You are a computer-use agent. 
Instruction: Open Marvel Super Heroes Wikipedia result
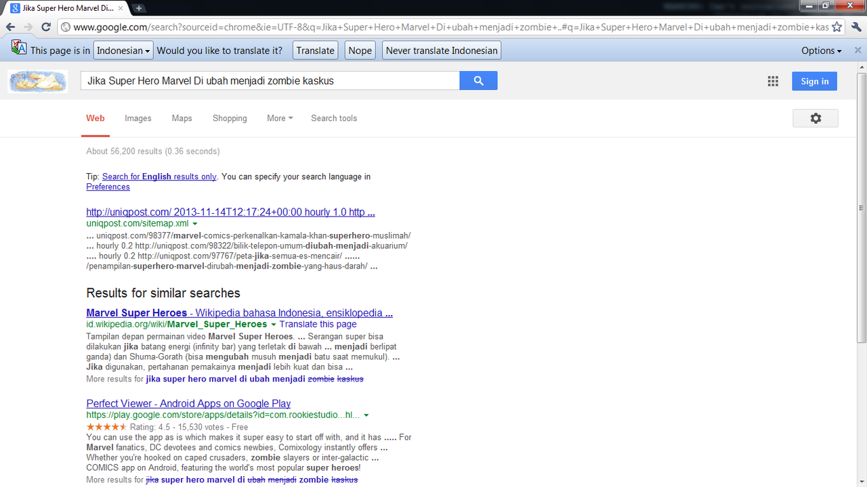coord(239,313)
